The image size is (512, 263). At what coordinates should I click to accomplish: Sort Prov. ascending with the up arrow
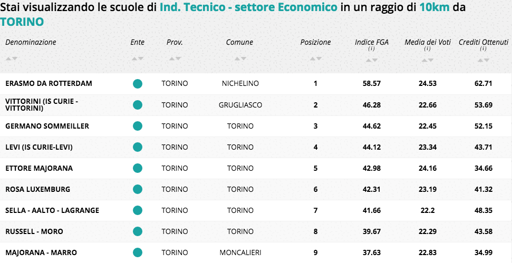click(171, 59)
